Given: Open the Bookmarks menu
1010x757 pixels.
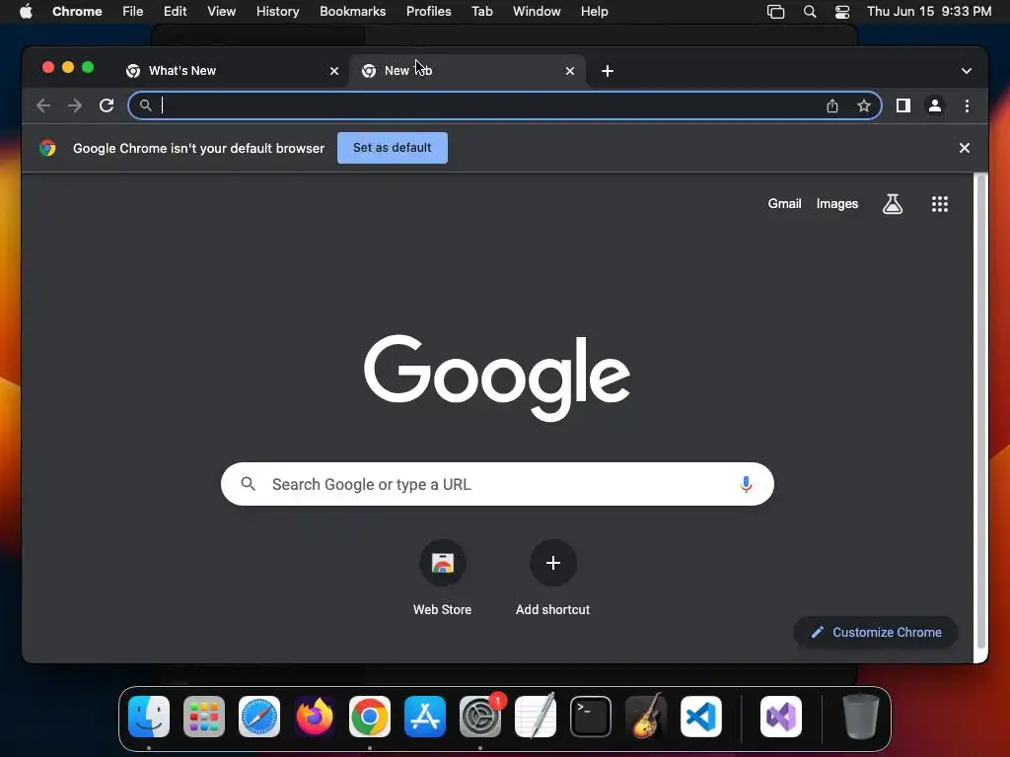Looking at the screenshot, I should pyautogui.click(x=353, y=12).
